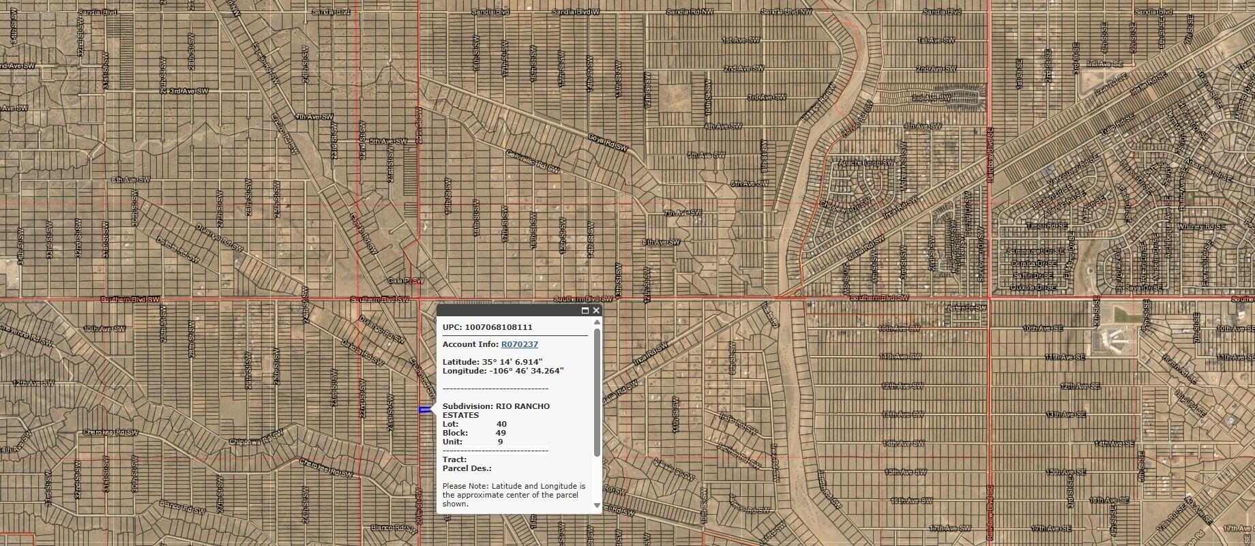Open the R070237 account info link
Viewport: 1255px width, 546px height.
click(519, 344)
